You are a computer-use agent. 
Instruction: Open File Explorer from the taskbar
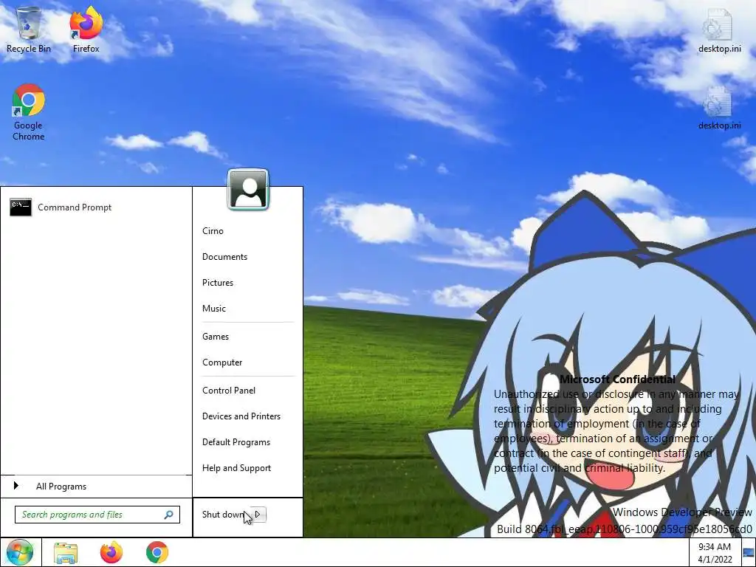tap(66, 552)
